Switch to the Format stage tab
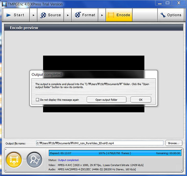187x176 pixels. click(85, 15)
